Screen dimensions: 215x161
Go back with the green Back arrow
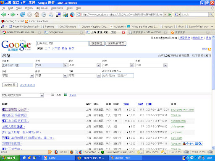click(x=4, y=15)
